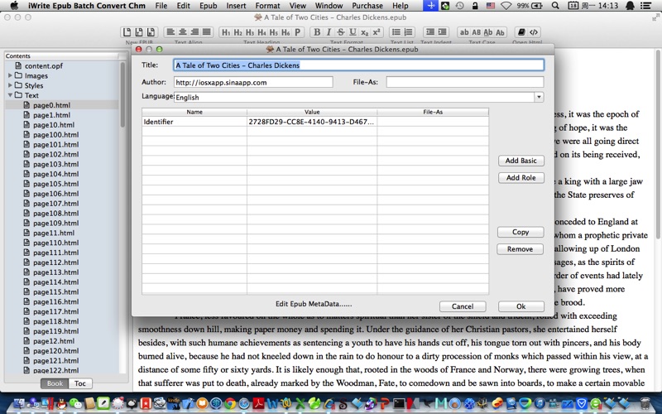Open the Insert menu
662x414 pixels.
pos(236,6)
